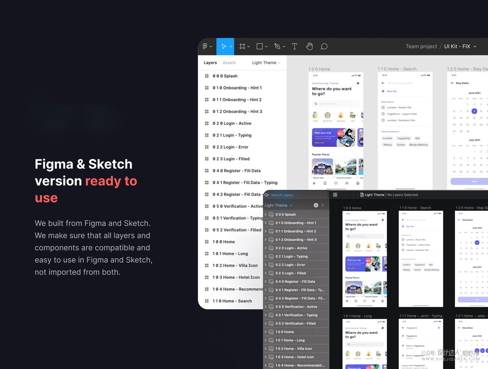Open the Team project breadcrumb in Figma
This screenshot has width=488, height=369.
(421, 46)
